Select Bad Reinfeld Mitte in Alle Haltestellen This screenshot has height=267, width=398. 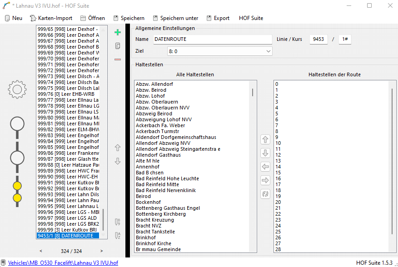(157, 184)
